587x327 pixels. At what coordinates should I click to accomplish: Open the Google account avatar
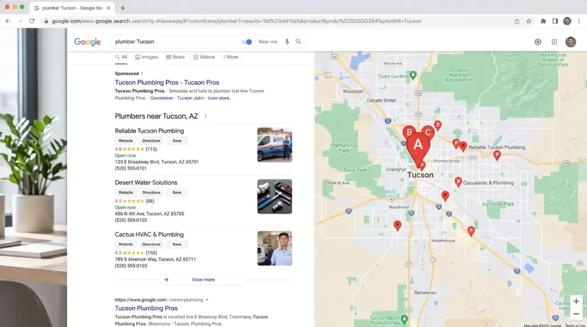(571, 42)
